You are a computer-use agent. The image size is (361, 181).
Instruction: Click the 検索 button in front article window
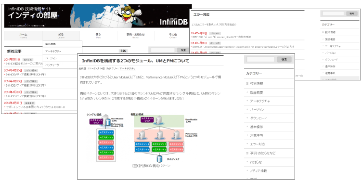click(284, 59)
